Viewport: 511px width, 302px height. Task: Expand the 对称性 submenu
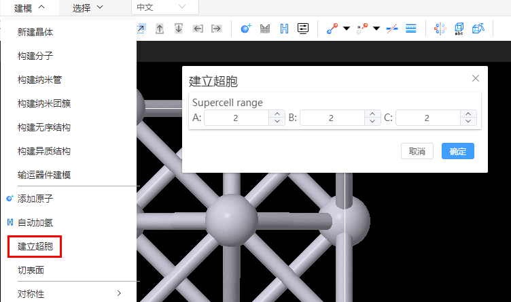tap(70, 294)
